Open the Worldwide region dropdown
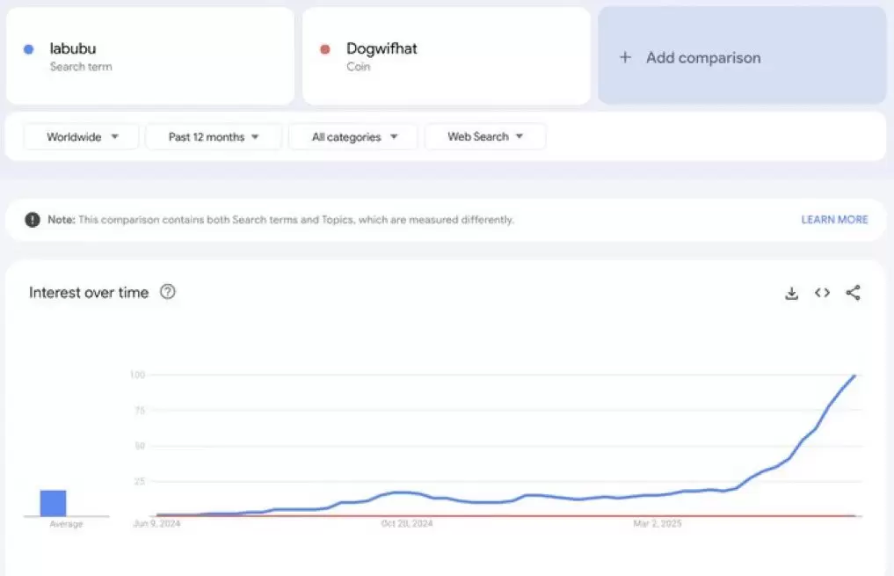The width and height of the screenshot is (894, 576). (x=81, y=136)
